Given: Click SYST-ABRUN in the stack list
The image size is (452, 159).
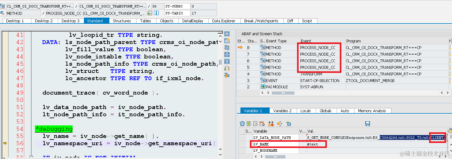Looking at the screenshot, I should pyautogui.click(x=311, y=87).
